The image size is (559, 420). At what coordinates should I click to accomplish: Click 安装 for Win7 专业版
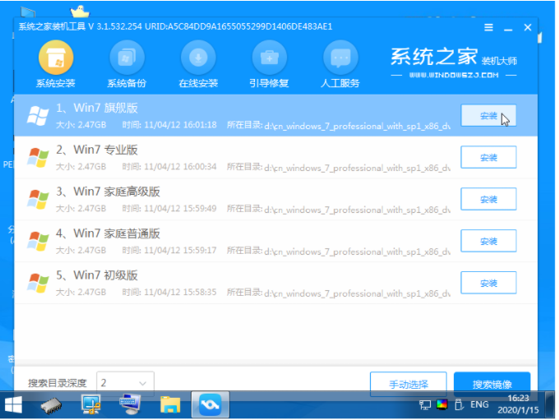[488, 158]
